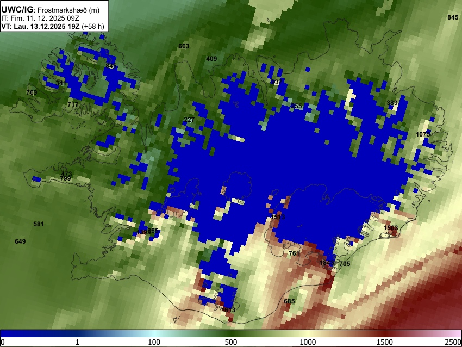The image size is (462, 347).
Task: Click the map value '227'
Action: 189,120
